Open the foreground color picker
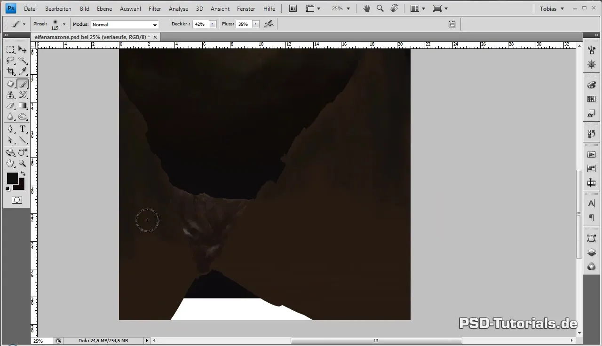This screenshot has width=602, height=346. point(12,178)
